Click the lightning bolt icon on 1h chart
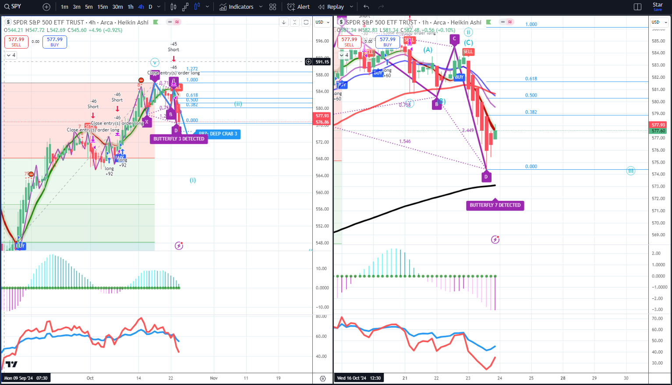This screenshot has height=385, width=672. 495,239
